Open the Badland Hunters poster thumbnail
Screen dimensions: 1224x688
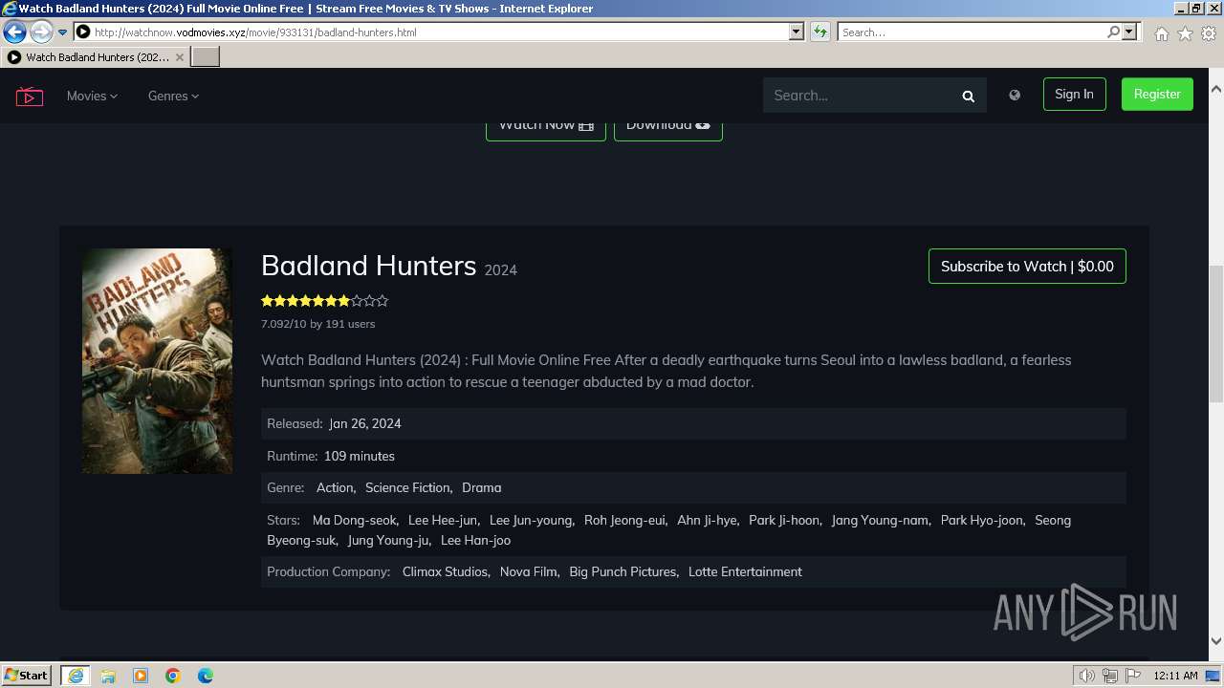click(x=157, y=361)
